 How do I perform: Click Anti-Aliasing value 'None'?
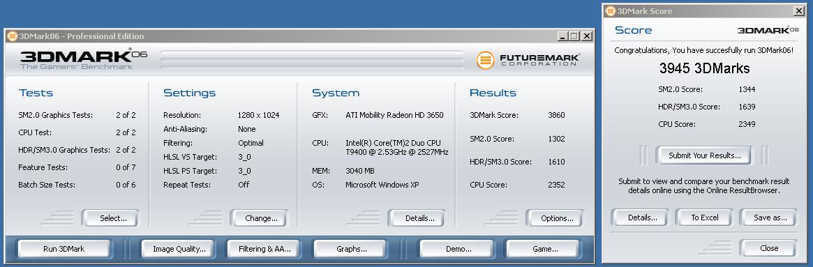pyautogui.click(x=247, y=129)
